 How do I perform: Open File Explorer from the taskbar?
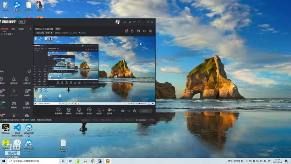[x=85, y=161]
